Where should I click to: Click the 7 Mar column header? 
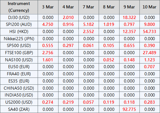88,7
